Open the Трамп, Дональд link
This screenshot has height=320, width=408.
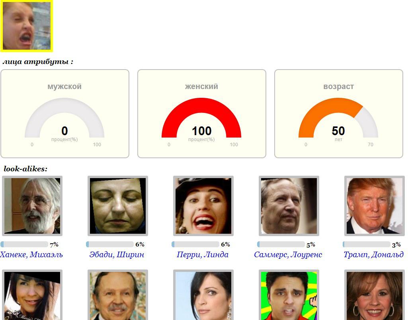374,254
